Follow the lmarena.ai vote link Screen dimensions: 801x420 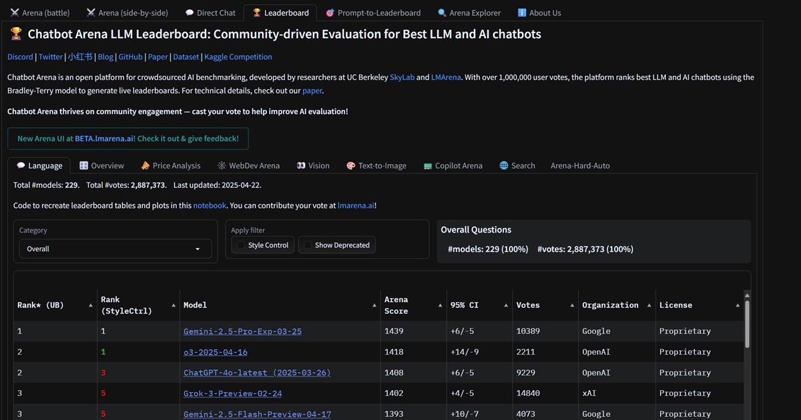click(x=356, y=205)
